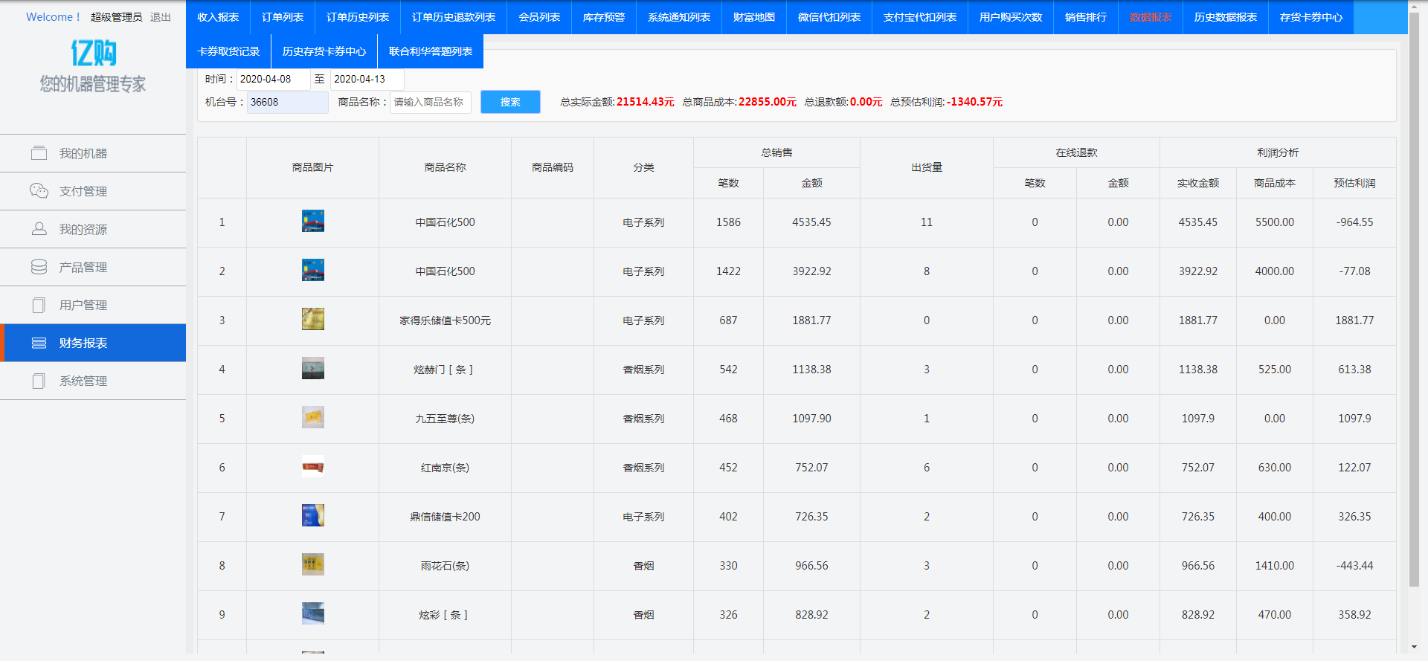Screen dimensions: 1428x661
Task: Click the 财务报表 list icon
Action: tap(39, 343)
